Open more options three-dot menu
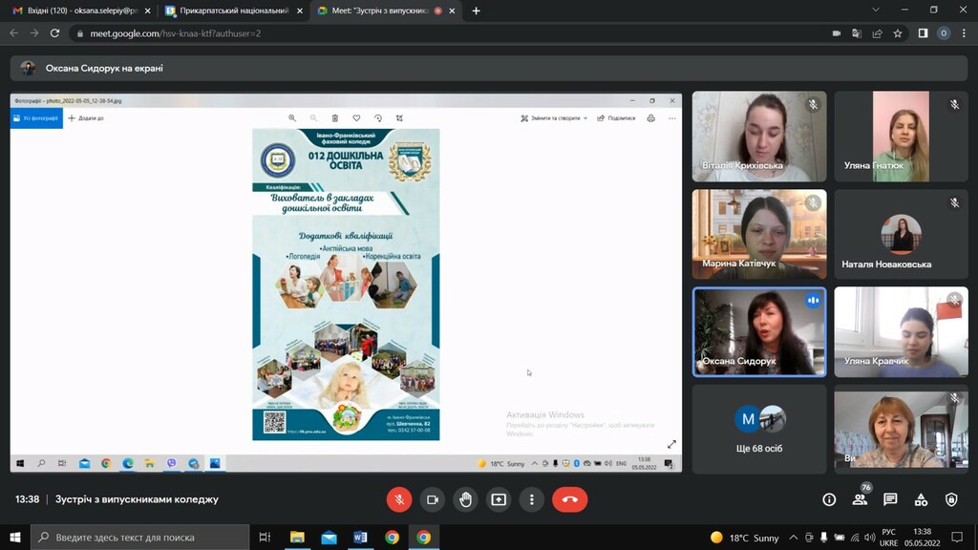The width and height of the screenshot is (978, 550). click(531, 499)
